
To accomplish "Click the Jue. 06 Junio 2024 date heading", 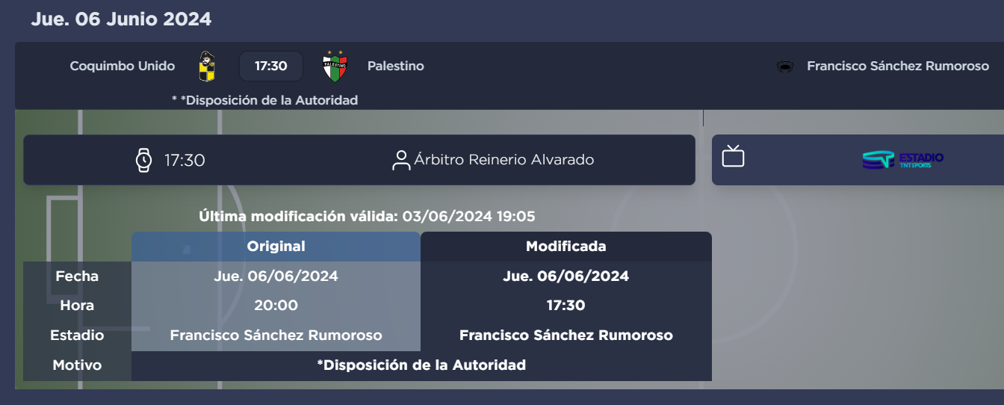I will [x=121, y=19].
